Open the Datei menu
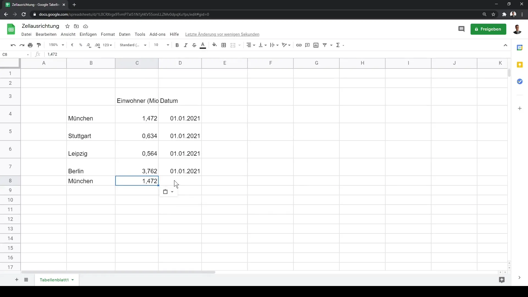 pyautogui.click(x=26, y=34)
